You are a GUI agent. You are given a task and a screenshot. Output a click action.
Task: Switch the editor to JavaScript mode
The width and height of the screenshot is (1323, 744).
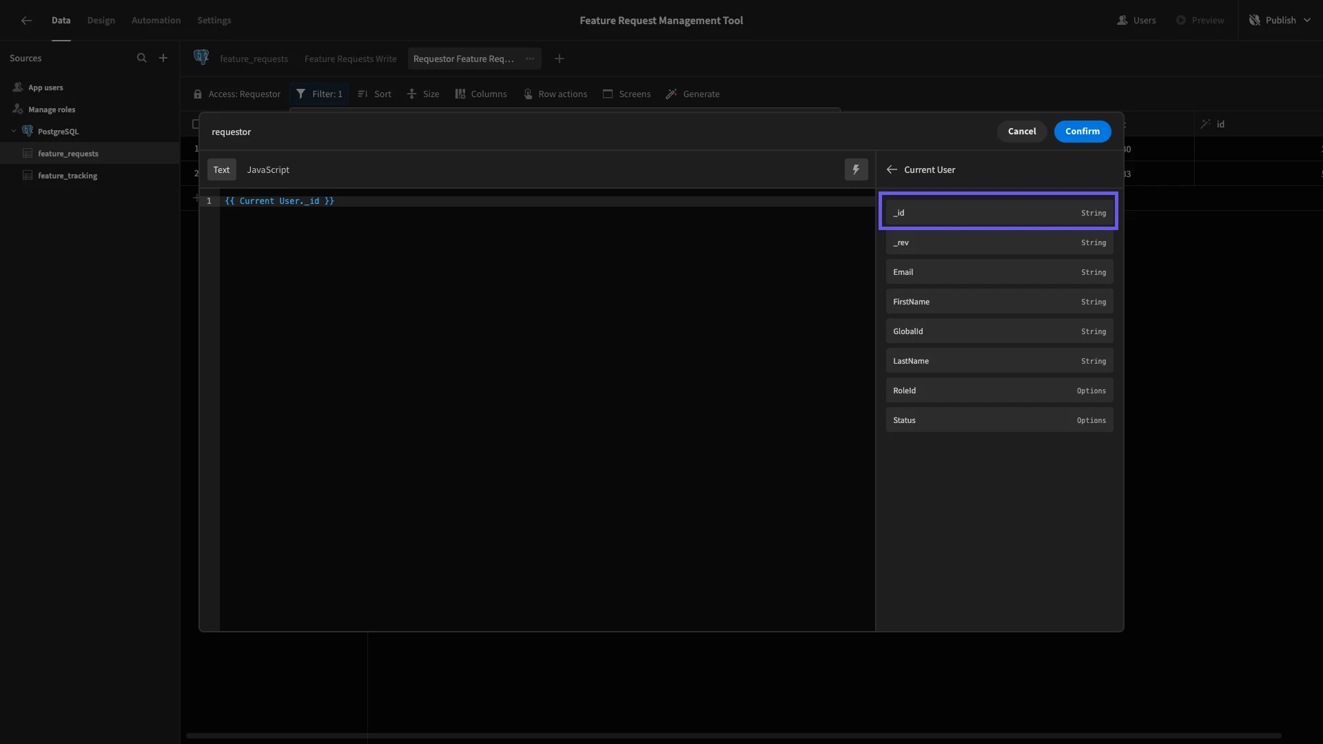pos(268,169)
